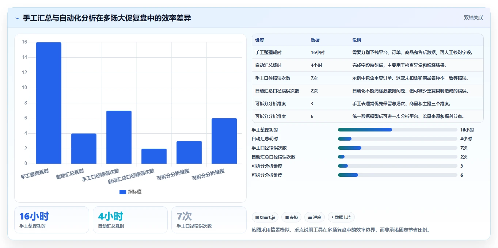
Task: Click the title 手工汇总与自动化分析在多场大促复盘中的效率差异
Action: click(107, 18)
